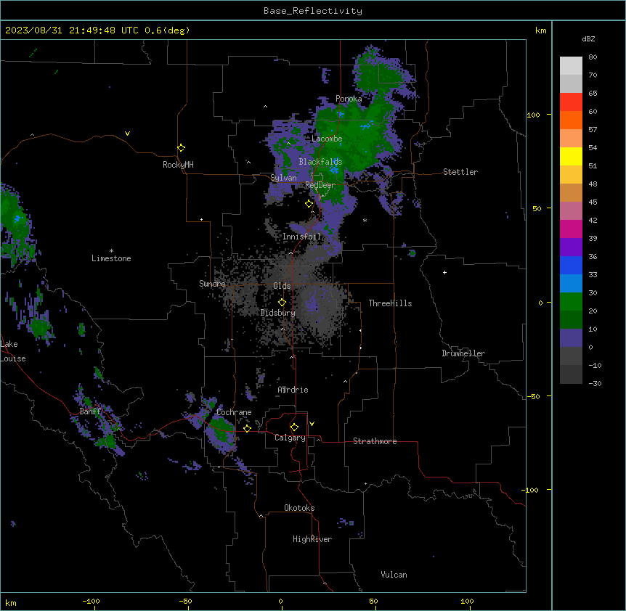This screenshot has height=611, width=626.
Task: Click the Lake Louise label
Action: (13, 351)
